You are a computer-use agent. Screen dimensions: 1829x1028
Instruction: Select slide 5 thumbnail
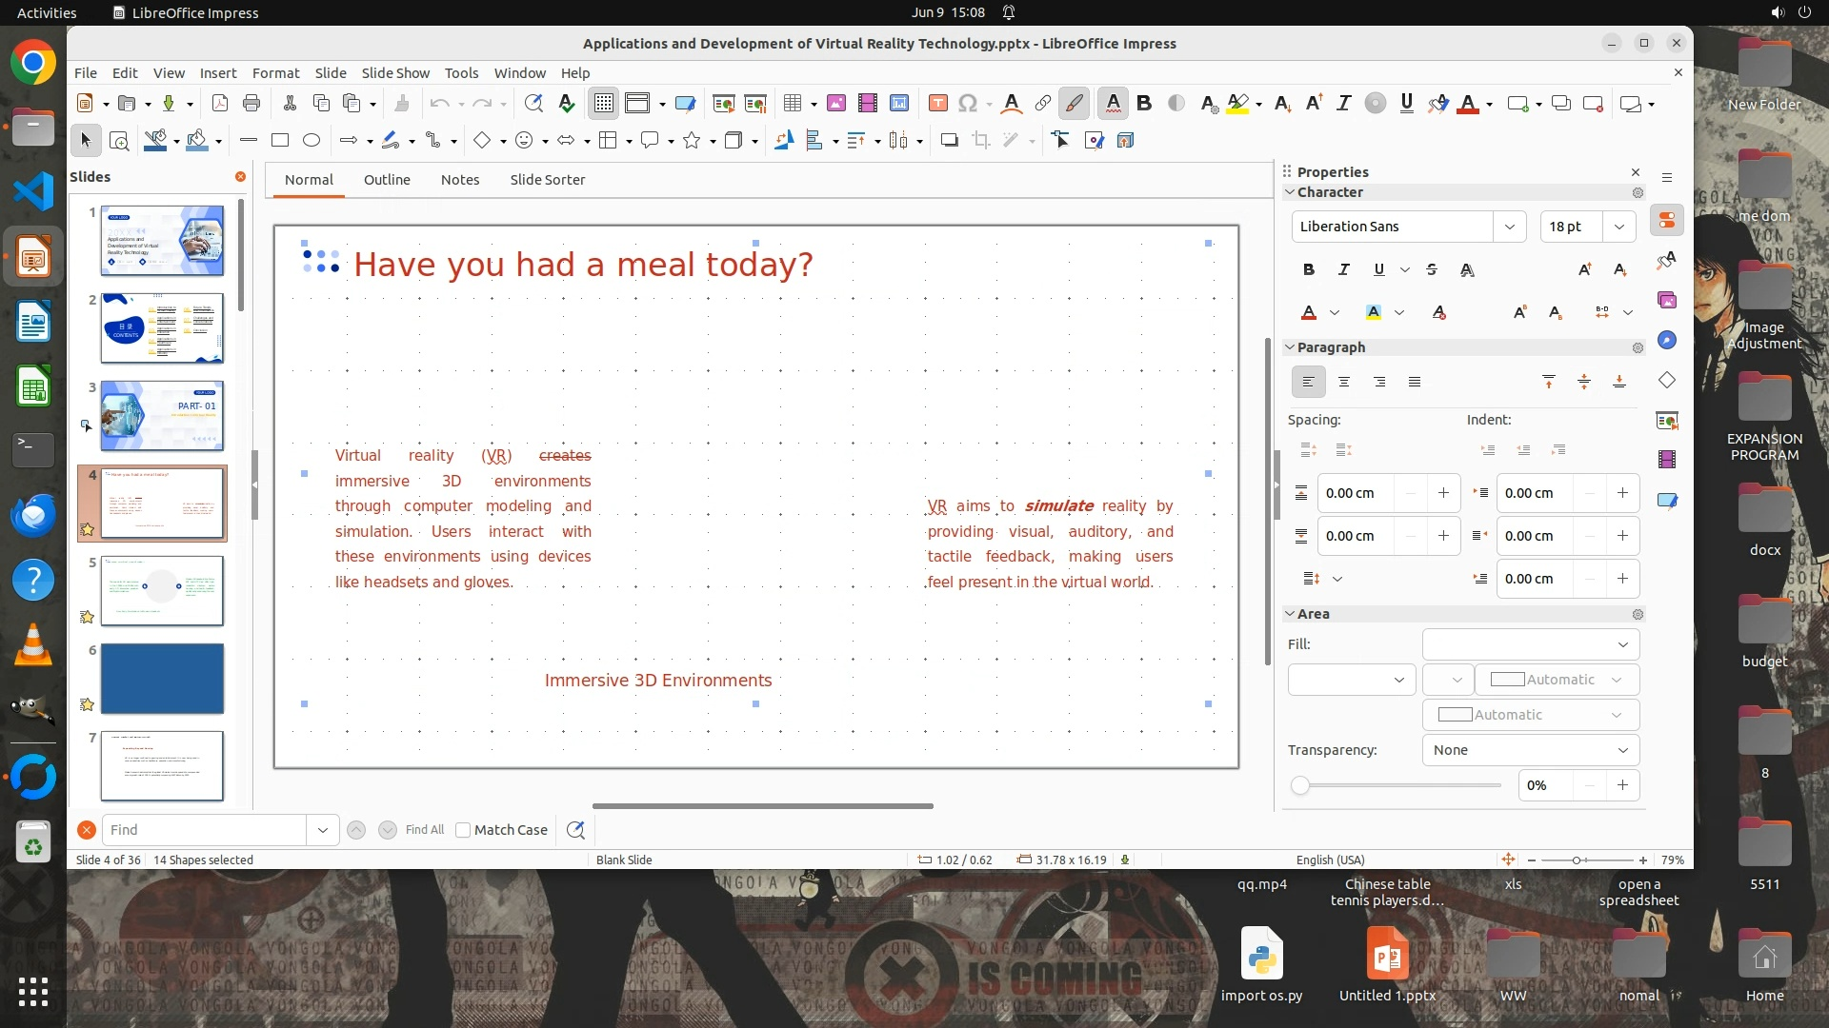[x=162, y=591]
